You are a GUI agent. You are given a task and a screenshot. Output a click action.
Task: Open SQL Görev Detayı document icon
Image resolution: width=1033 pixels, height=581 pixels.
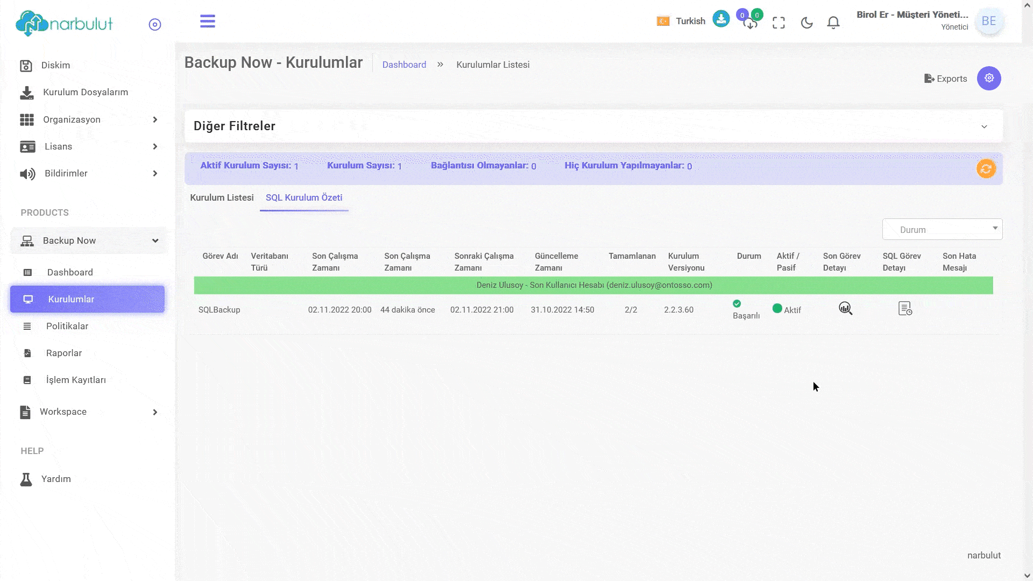[905, 308]
